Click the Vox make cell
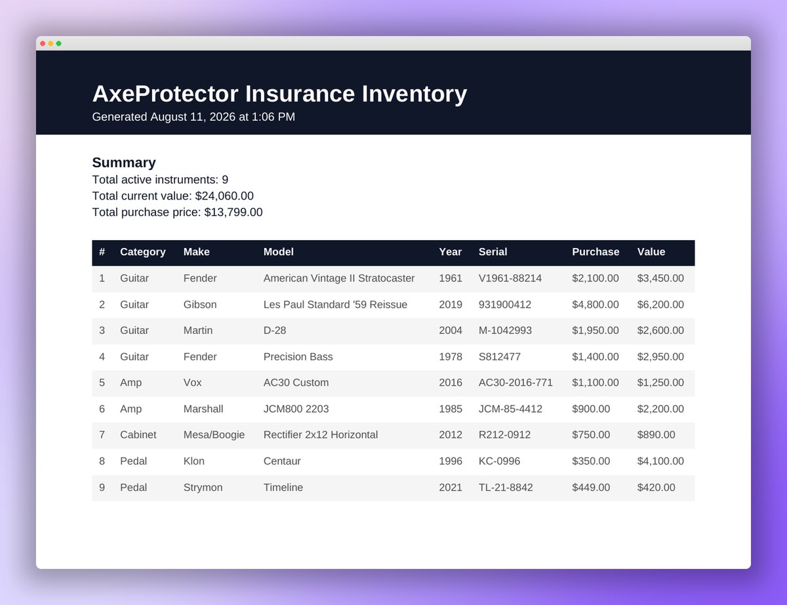 point(193,383)
